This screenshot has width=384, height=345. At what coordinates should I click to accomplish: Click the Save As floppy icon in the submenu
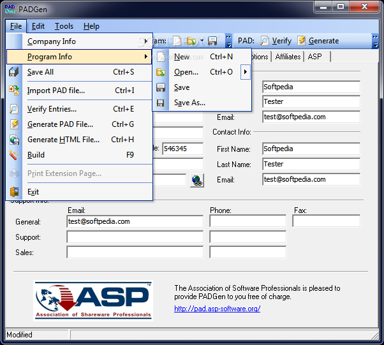[x=161, y=103]
